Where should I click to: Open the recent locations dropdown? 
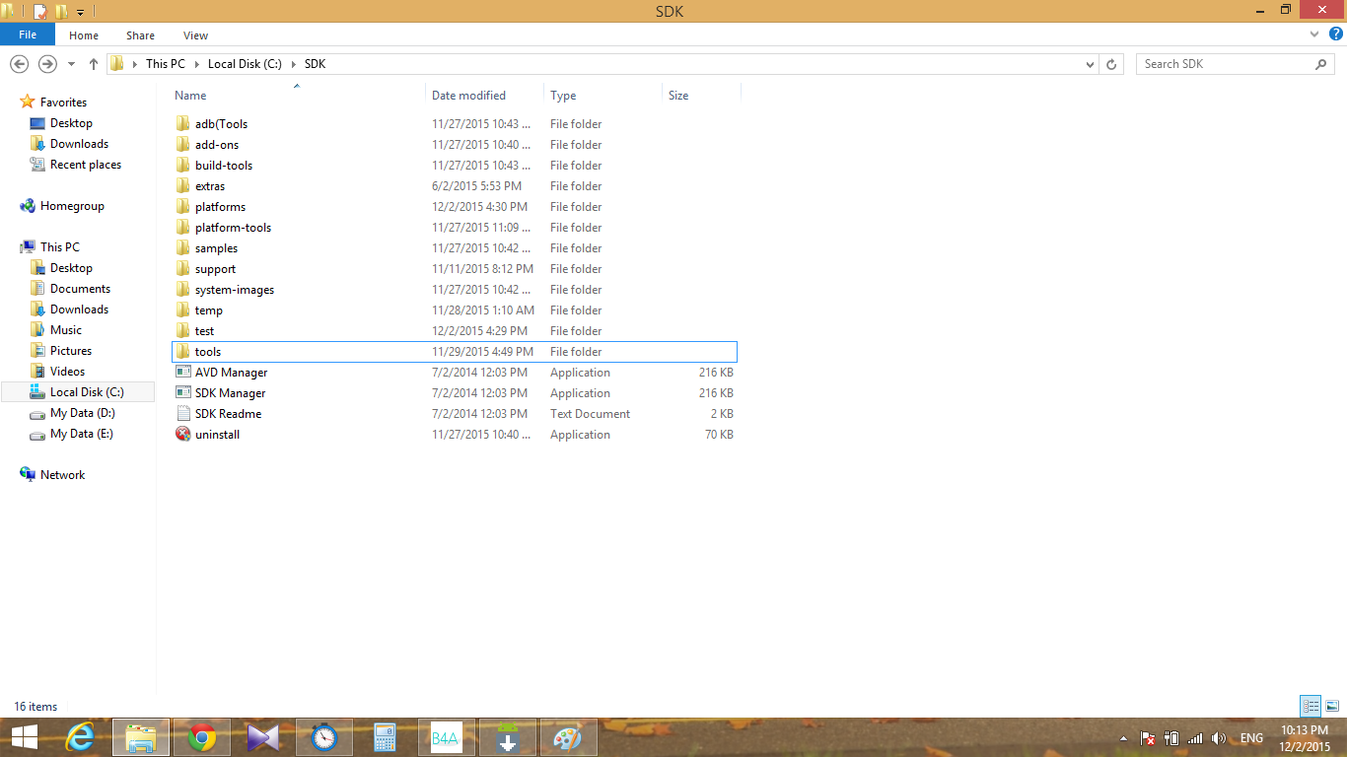pos(71,64)
